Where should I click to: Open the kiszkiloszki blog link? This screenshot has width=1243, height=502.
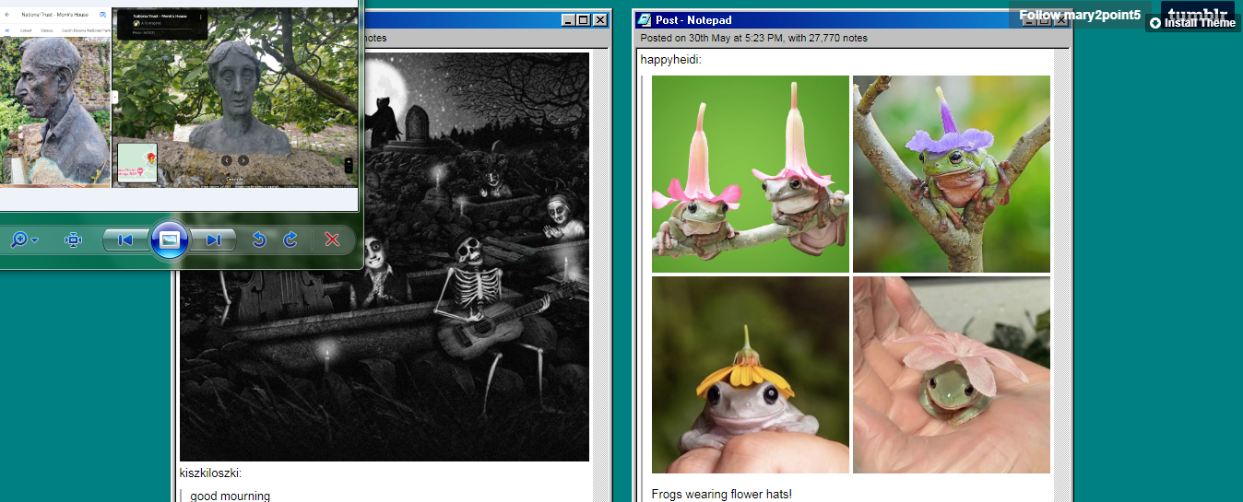tap(210, 473)
